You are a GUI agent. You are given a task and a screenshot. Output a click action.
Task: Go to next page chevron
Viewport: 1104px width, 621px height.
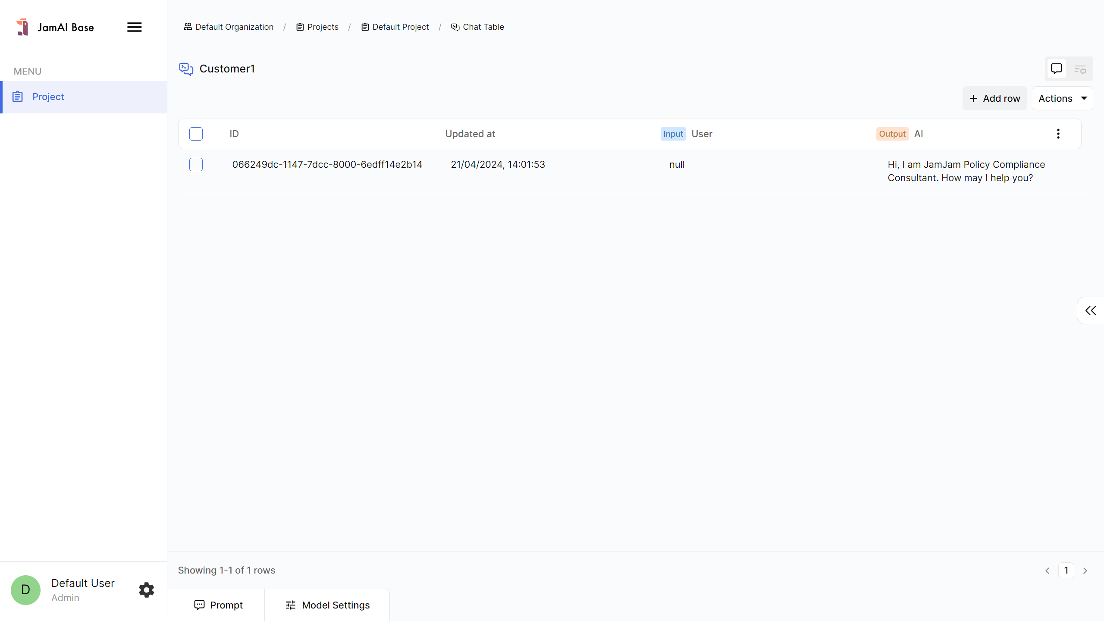point(1085,571)
